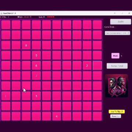Click the Java app icon in title bar

click(1, 13)
